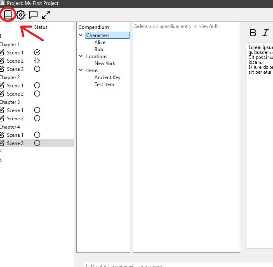Open the compendium book icon in toolbar

point(7,15)
